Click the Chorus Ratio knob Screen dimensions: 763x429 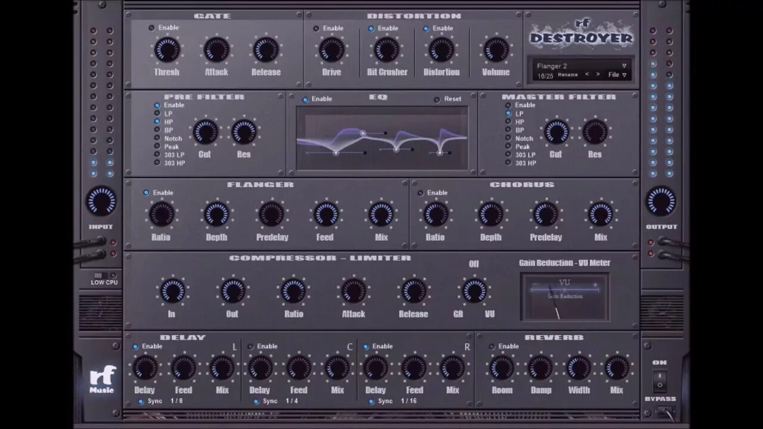[x=436, y=214]
